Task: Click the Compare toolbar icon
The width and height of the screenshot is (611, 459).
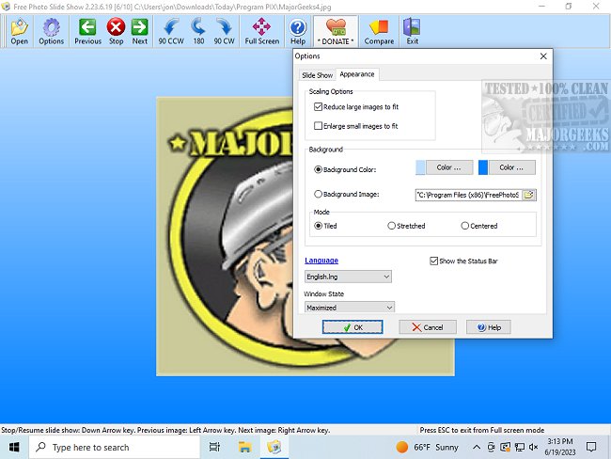Action: click(x=379, y=30)
